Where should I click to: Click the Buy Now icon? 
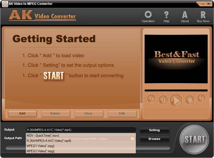click(203, 17)
